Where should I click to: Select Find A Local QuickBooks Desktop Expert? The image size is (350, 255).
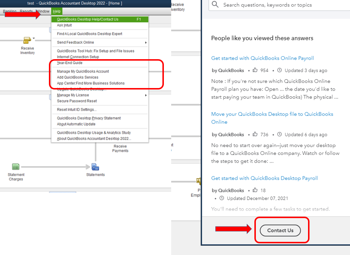[100, 34]
